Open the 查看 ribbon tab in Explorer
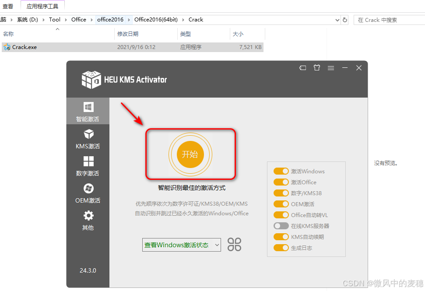The height and width of the screenshot is (291, 425). [x=8, y=6]
